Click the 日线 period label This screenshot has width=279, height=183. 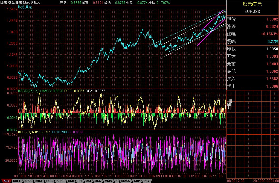(4, 2)
